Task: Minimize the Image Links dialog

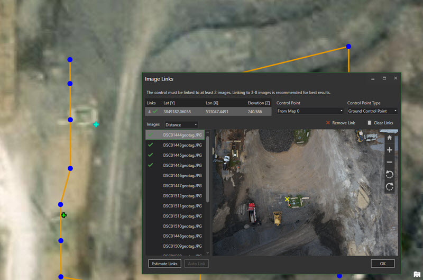Action: (373, 78)
